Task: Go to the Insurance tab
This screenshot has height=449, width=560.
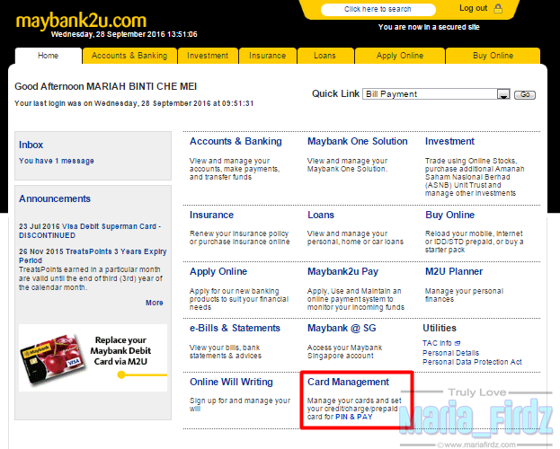Action: click(268, 56)
